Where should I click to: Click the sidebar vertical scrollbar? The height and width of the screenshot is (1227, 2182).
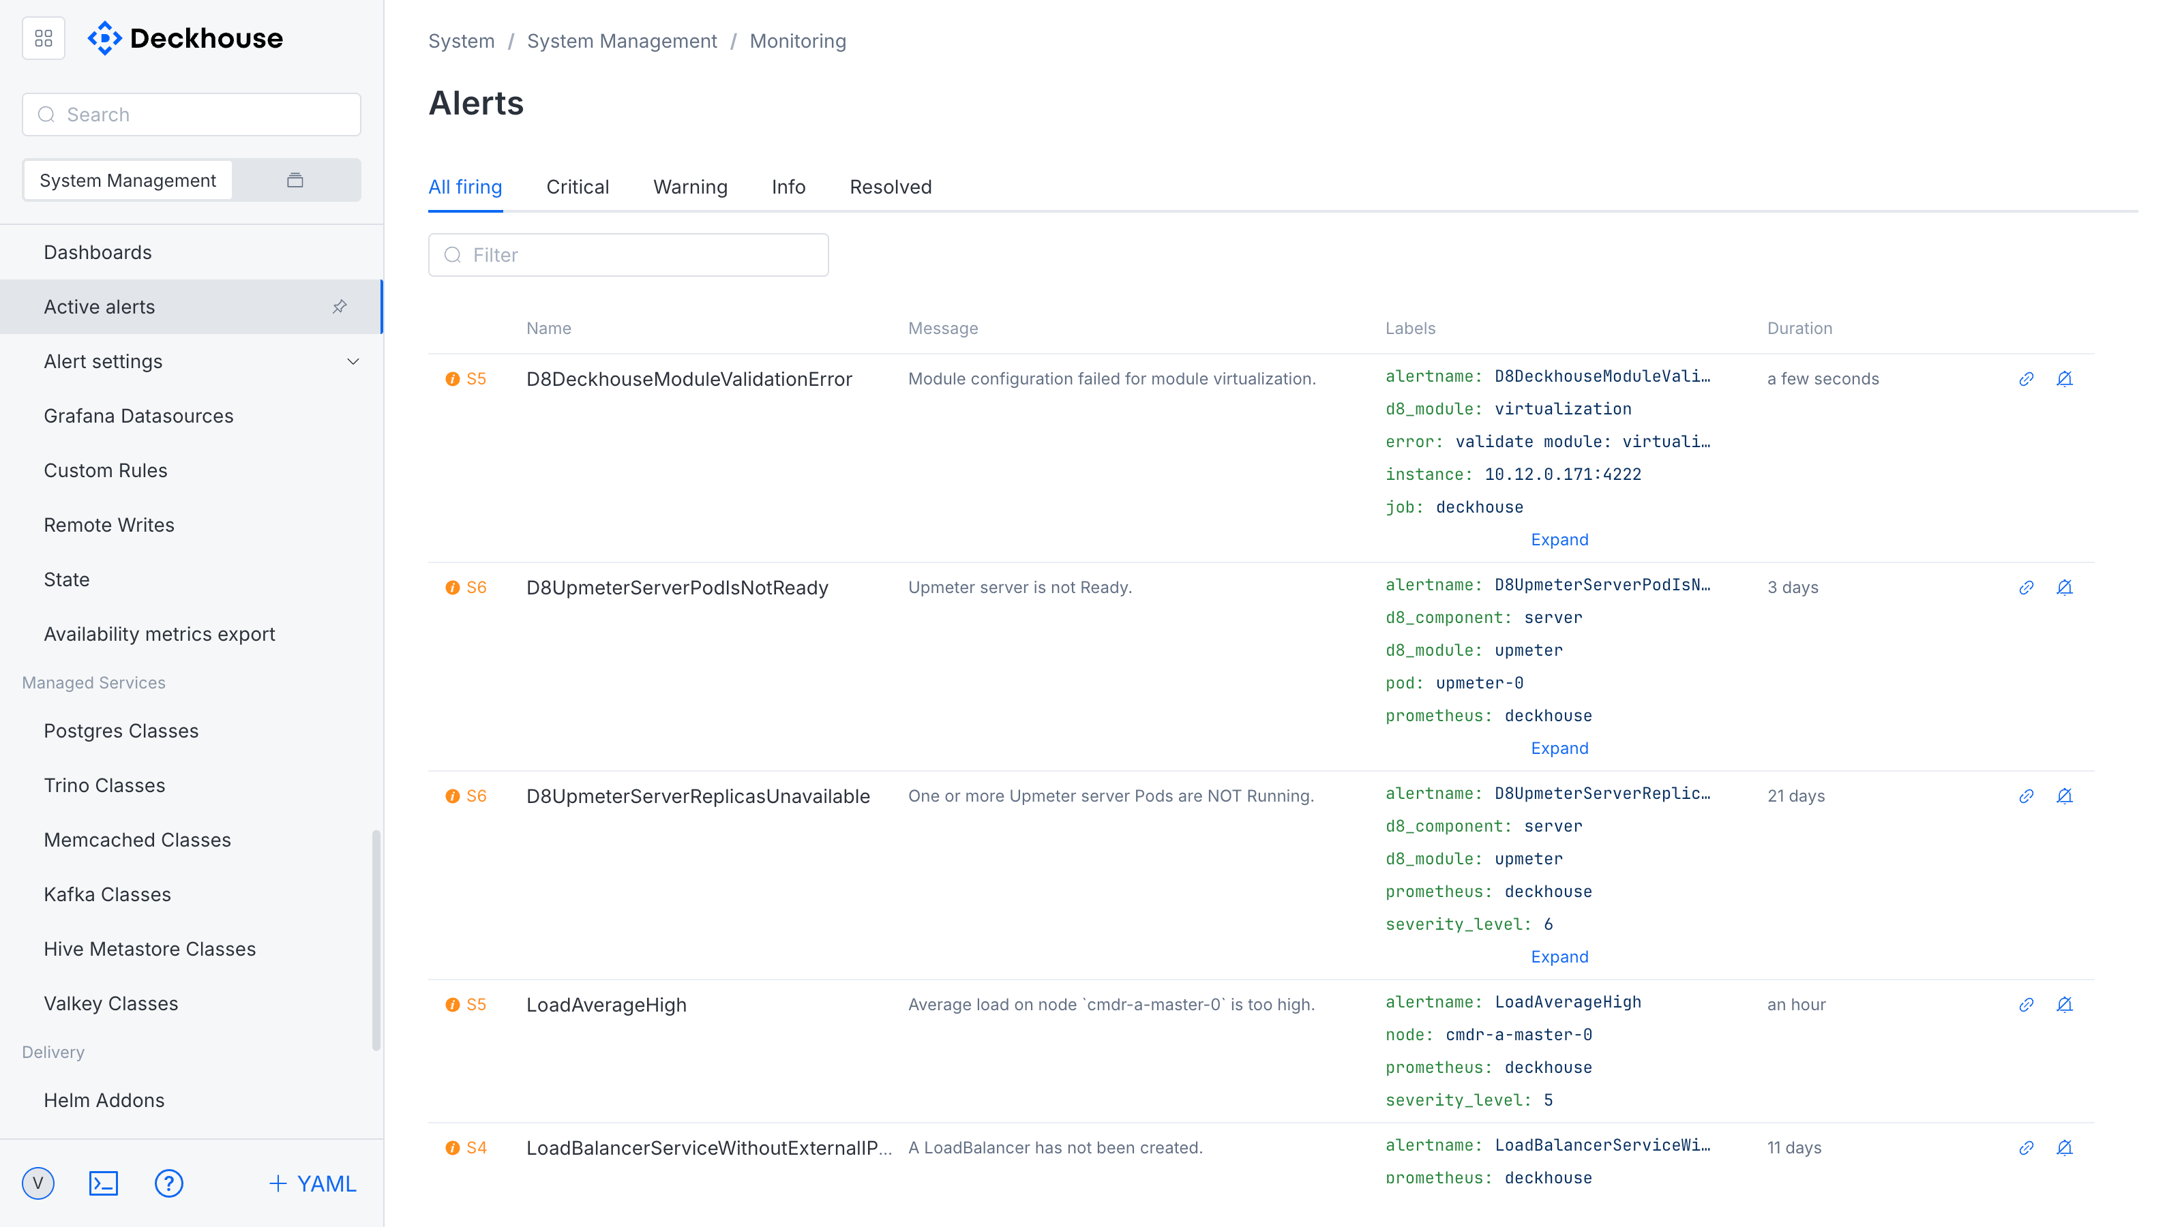coord(376,940)
